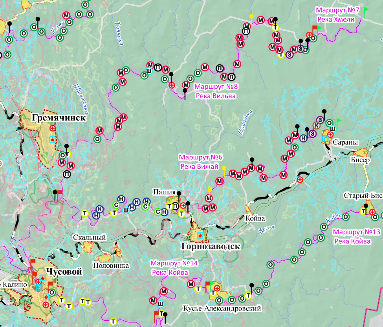The image size is (383, 327).
Task: Click the red cross marker on road southwest of Сараны
Action: pyautogui.click(x=300, y=179)
